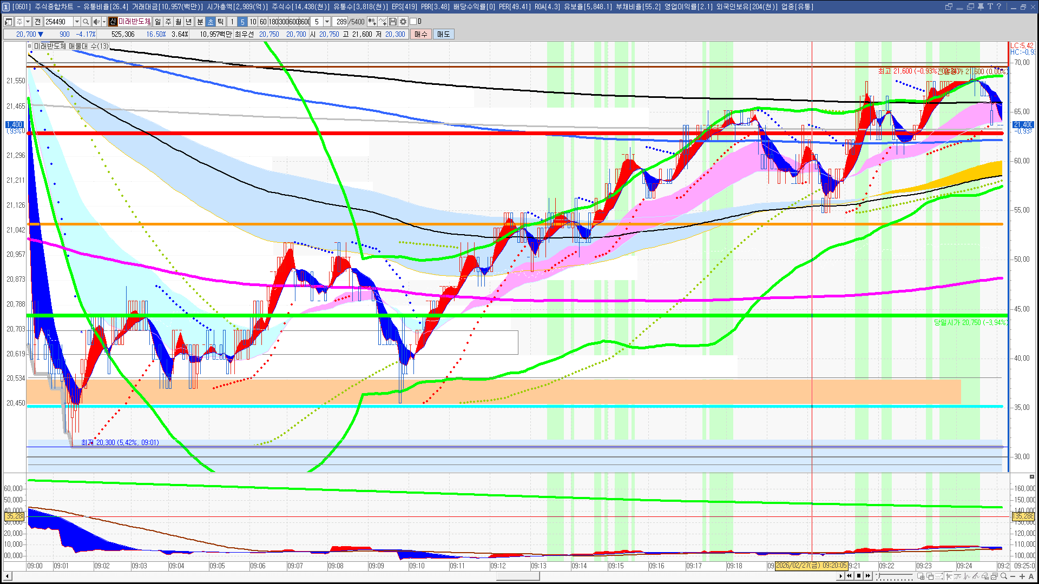Expand the stock code 254490 dropdown
The height and width of the screenshot is (584, 1039).
(x=77, y=22)
